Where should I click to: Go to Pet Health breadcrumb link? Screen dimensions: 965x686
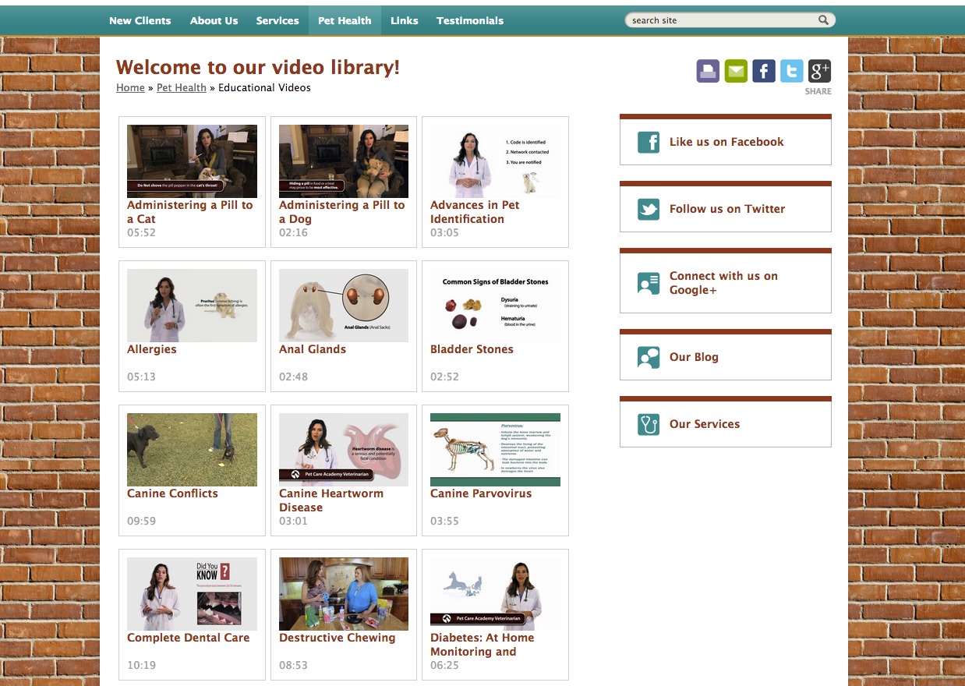tap(182, 88)
